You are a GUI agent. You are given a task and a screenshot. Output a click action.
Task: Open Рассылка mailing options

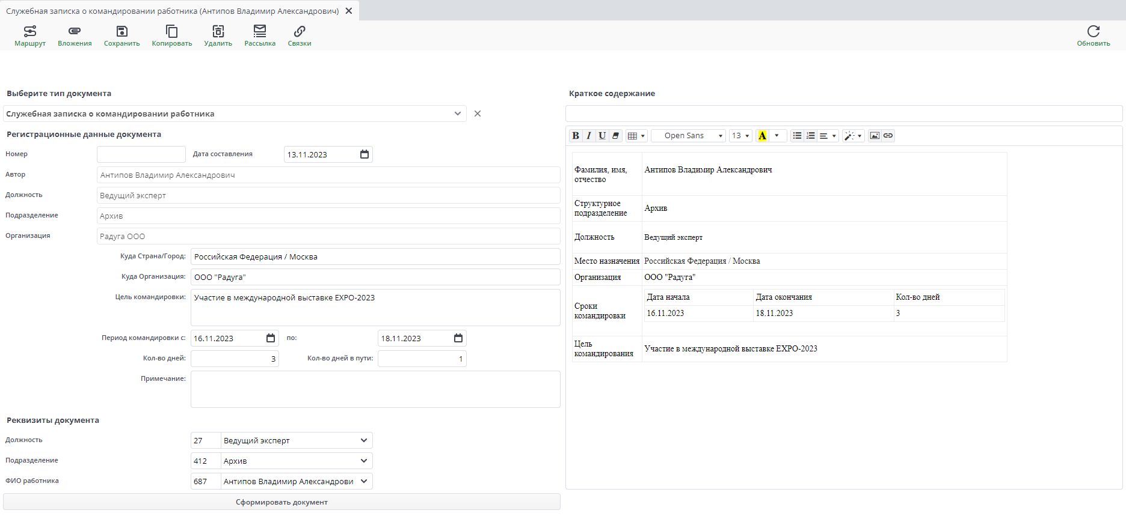click(x=260, y=35)
